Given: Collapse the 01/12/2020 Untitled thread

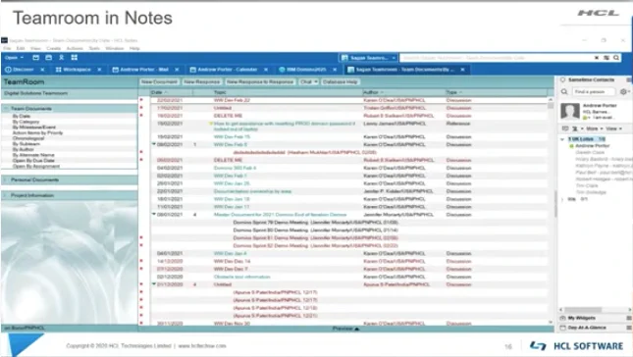Looking at the screenshot, I should coord(154,284).
